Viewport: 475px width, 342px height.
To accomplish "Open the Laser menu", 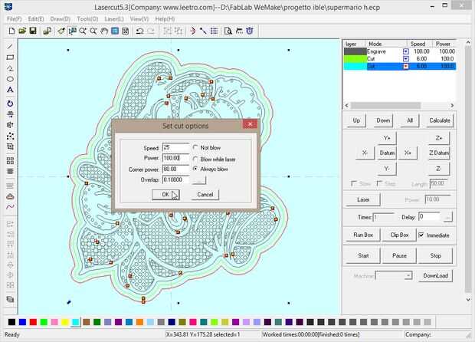I will pyautogui.click(x=114, y=19).
